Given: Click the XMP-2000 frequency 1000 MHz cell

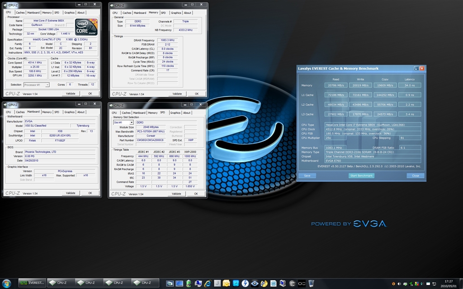Looking at the screenshot, I should coord(190,156).
